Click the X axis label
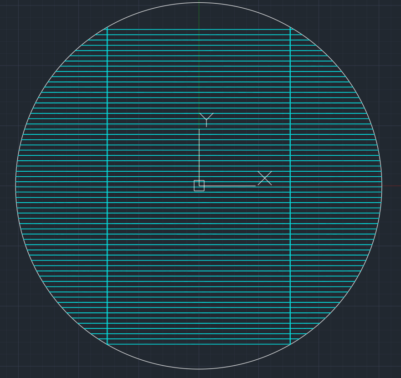401x378 pixels. (x=265, y=178)
